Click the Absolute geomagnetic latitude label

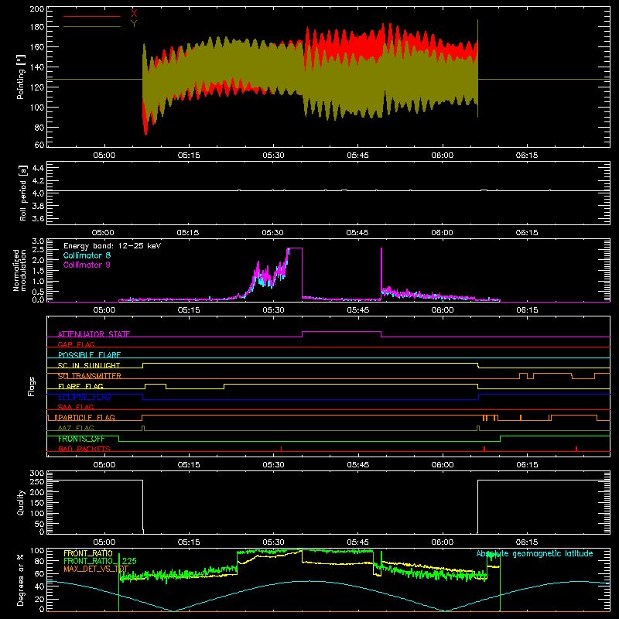(x=535, y=553)
